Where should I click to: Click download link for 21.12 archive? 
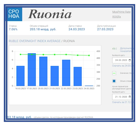[122, 102]
